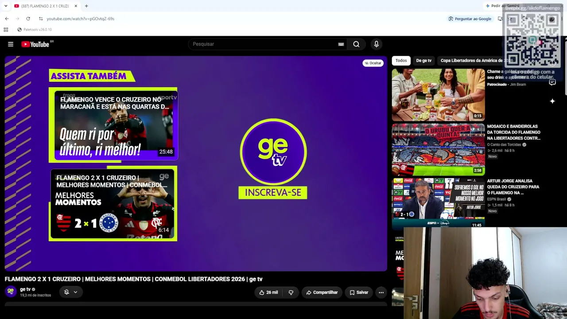Open Artur Jorge ESPN video thumbnail
567x319 pixels.
438,203
